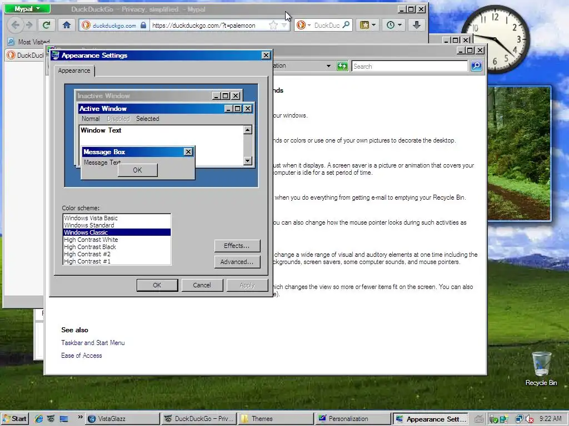569x426 pixels.
Task: Click the preview Message Box OK button
Action: pos(138,170)
